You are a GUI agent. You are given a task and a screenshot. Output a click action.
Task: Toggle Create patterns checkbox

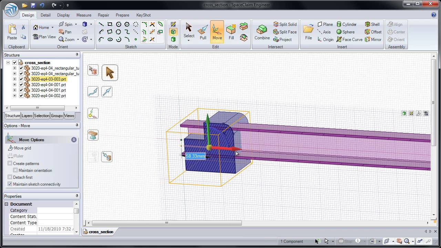(x=10, y=163)
